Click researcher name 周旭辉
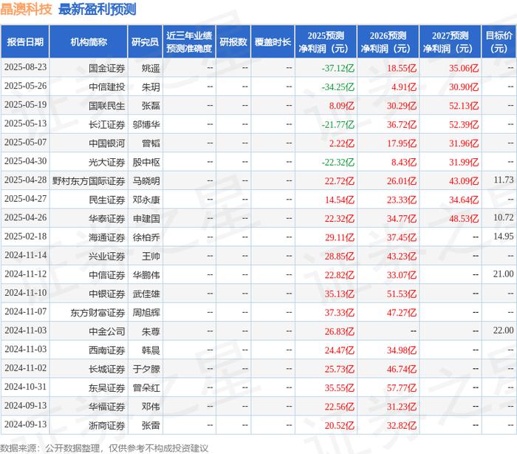 pos(146,313)
